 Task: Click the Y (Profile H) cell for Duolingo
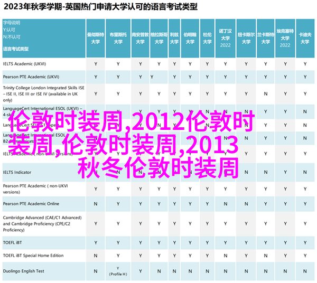point(118,271)
